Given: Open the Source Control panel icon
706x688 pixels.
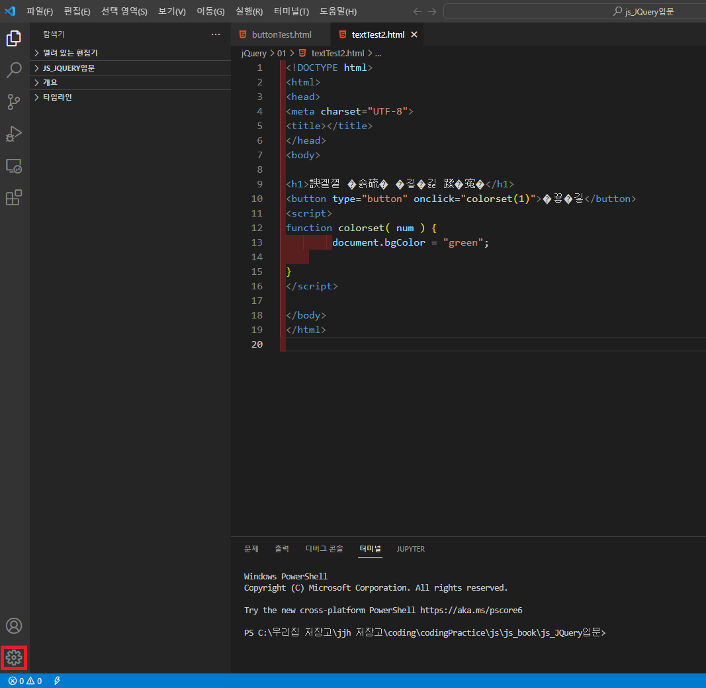Looking at the screenshot, I should (14, 101).
